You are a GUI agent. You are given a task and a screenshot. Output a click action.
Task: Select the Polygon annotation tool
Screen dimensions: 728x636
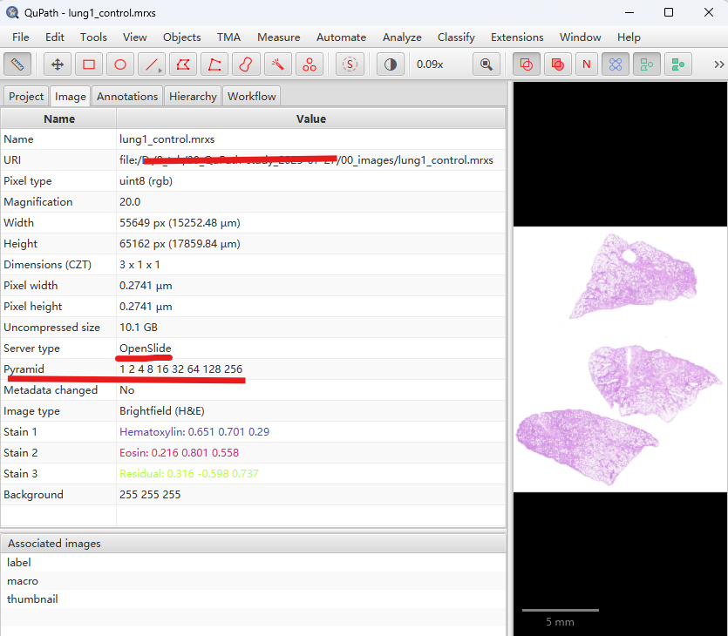click(x=183, y=64)
